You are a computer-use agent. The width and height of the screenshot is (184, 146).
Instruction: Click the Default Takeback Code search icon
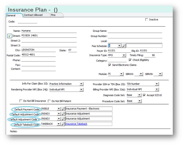pyautogui.click(x=63, y=124)
